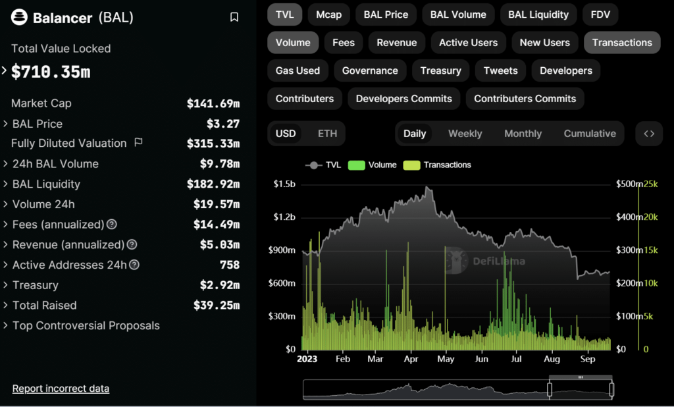Click flag icon next to Fully Diluted Valuation
This screenshot has height=407, width=674.
click(x=138, y=142)
